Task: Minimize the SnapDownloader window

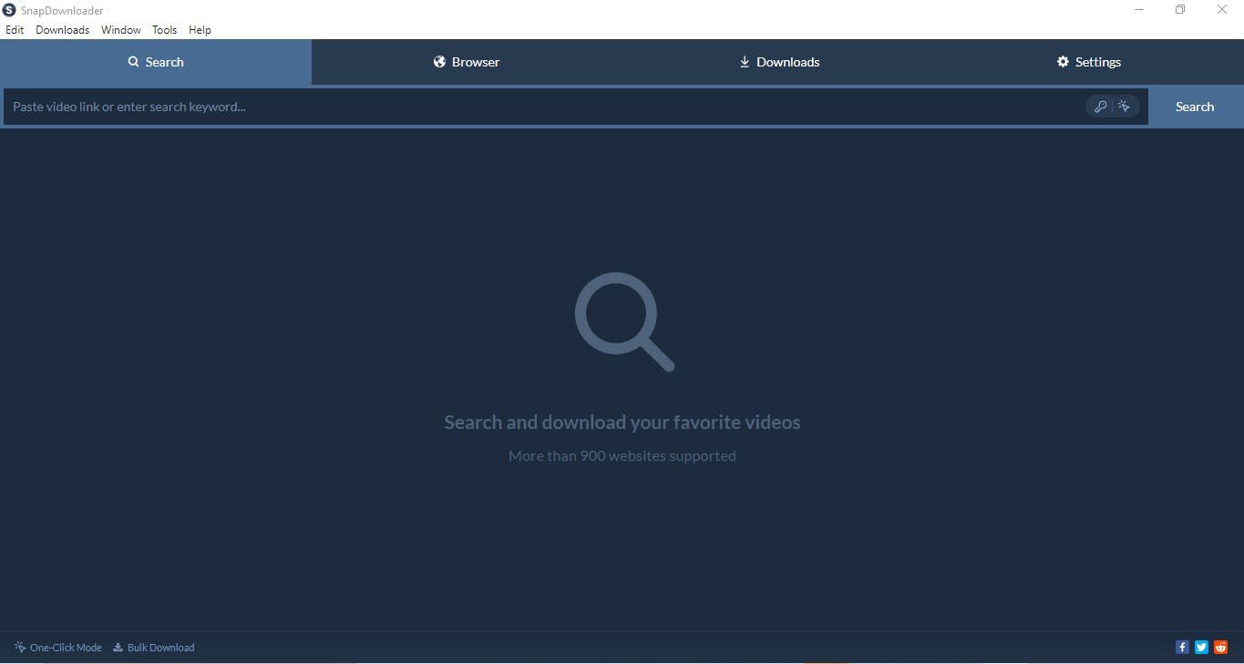Action: [x=1139, y=10]
